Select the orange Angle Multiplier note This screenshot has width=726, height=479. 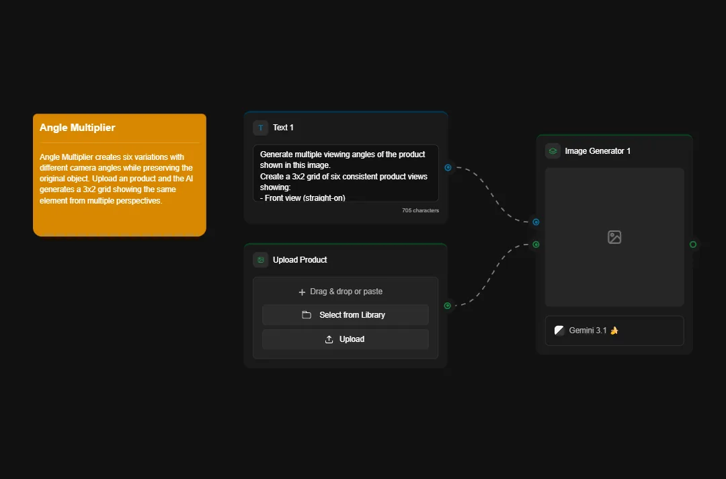[119, 174]
